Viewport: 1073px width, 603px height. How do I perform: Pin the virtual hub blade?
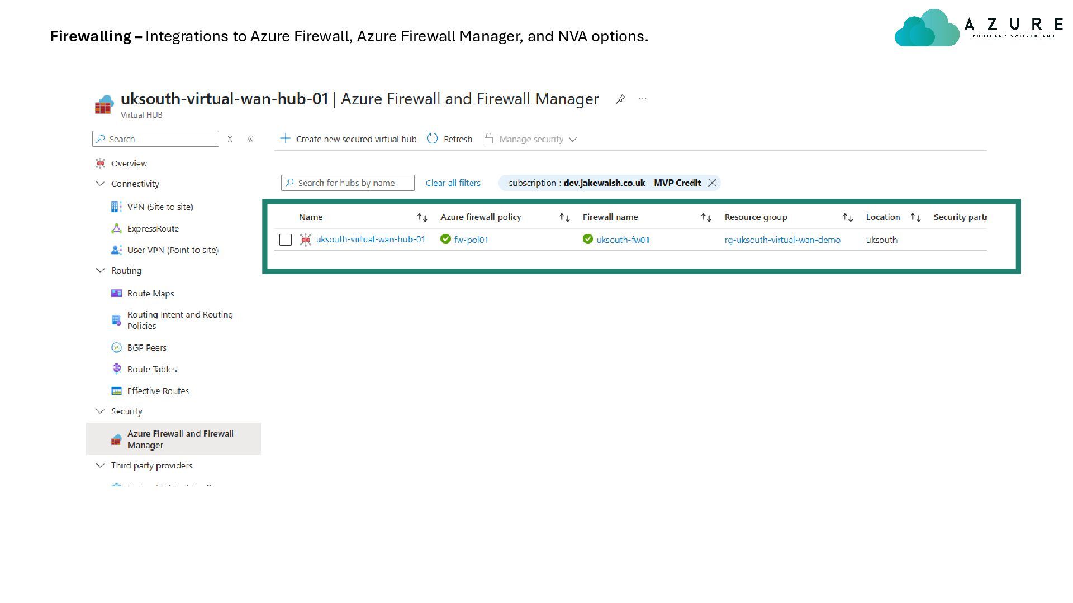click(620, 99)
